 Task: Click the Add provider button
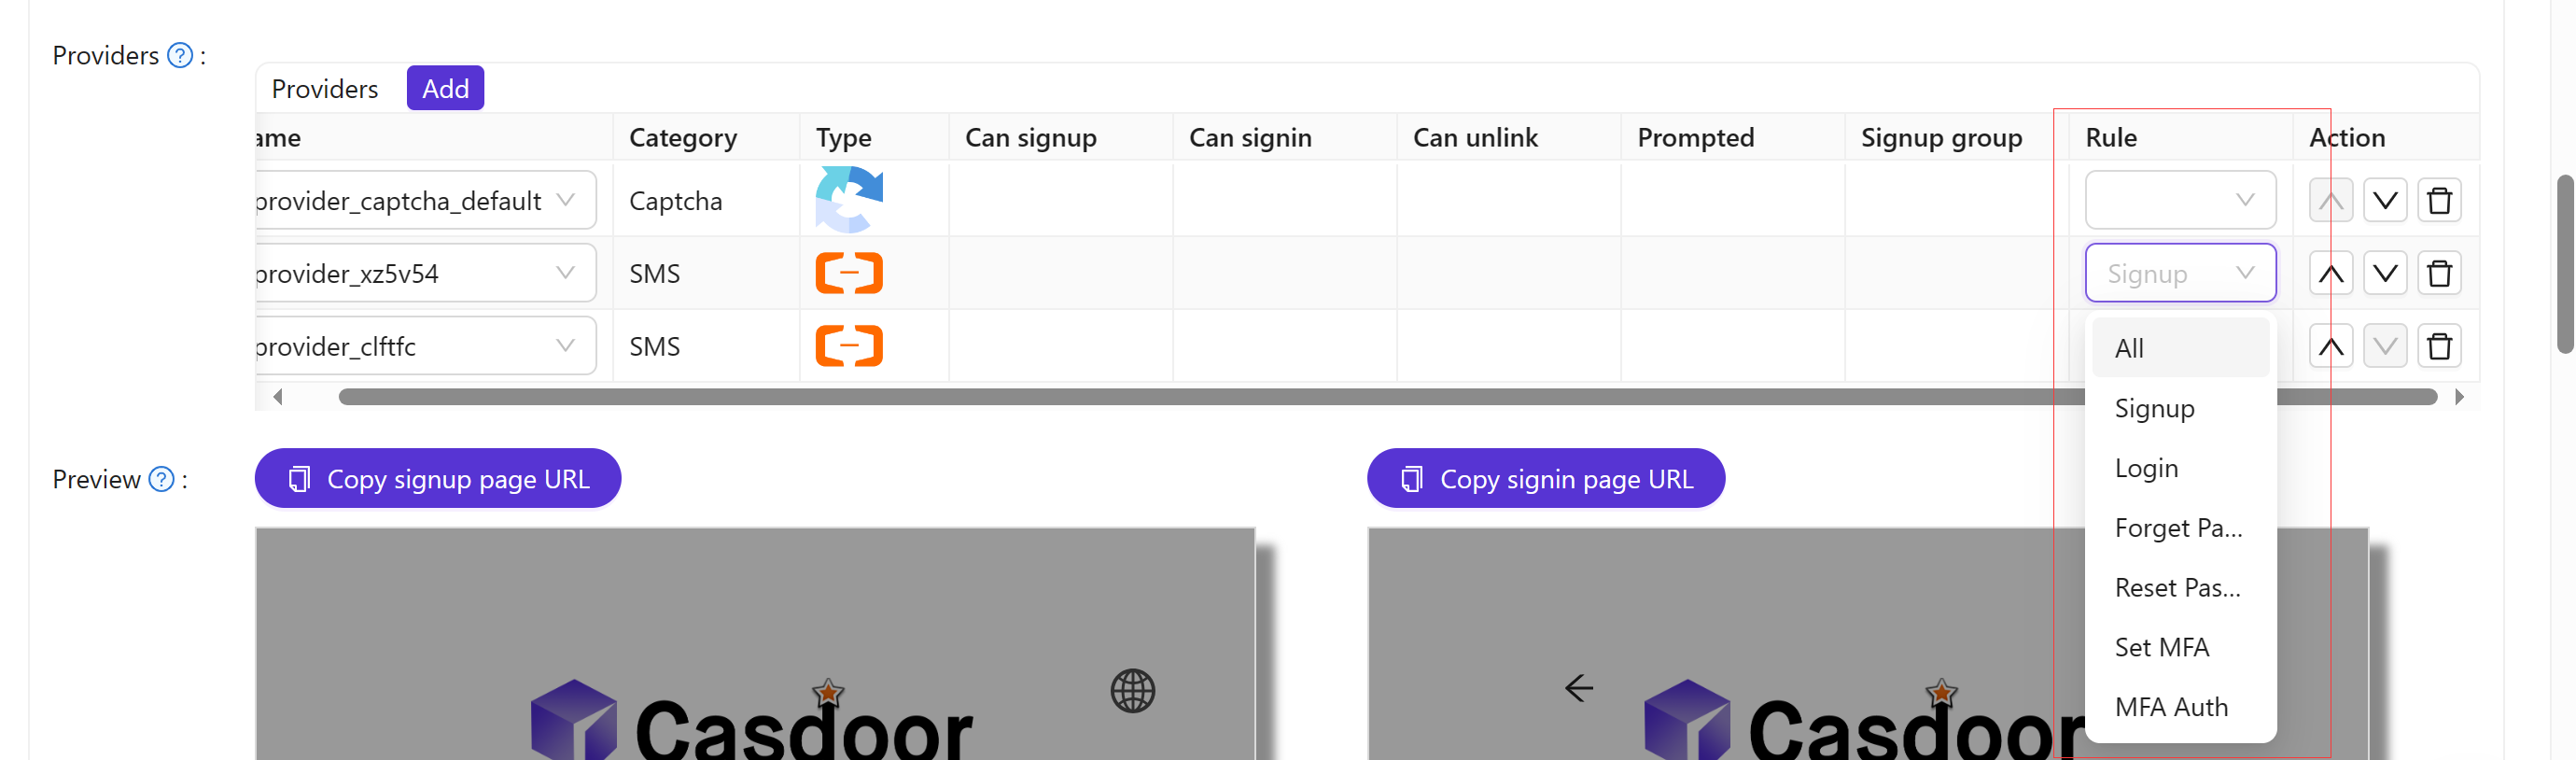(445, 88)
